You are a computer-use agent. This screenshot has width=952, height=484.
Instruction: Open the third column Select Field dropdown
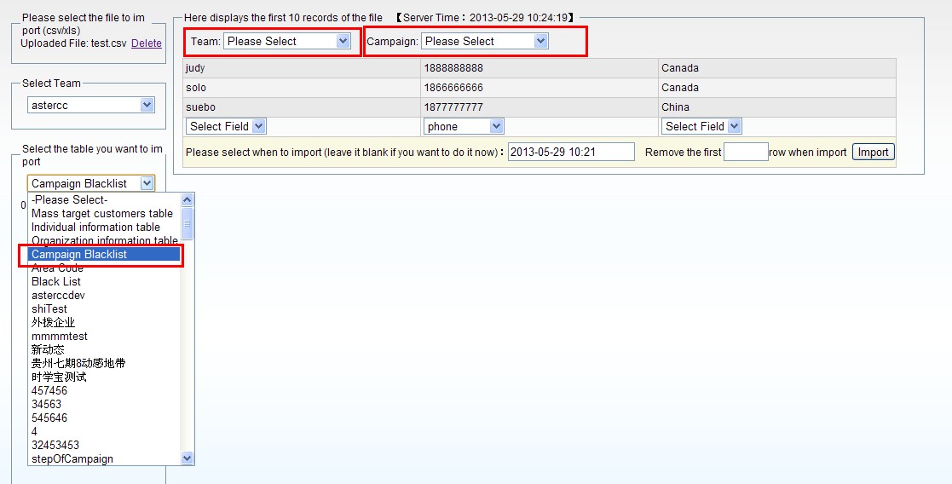tap(701, 126)
